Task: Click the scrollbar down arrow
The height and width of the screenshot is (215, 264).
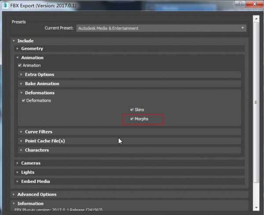Action: click(256, 208)
